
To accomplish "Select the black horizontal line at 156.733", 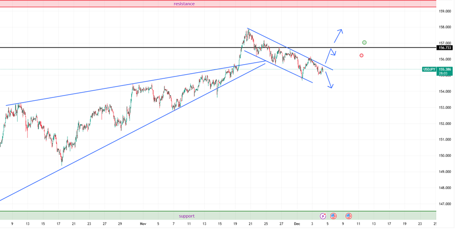I will coord(143,48).
